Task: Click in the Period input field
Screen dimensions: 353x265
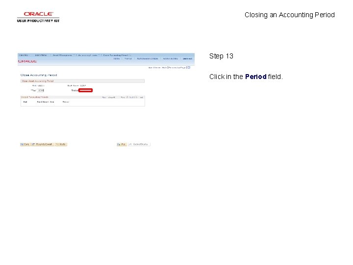Action: 85,90
